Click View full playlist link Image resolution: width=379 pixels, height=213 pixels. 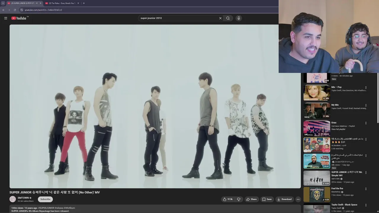[x=339, y=129]
